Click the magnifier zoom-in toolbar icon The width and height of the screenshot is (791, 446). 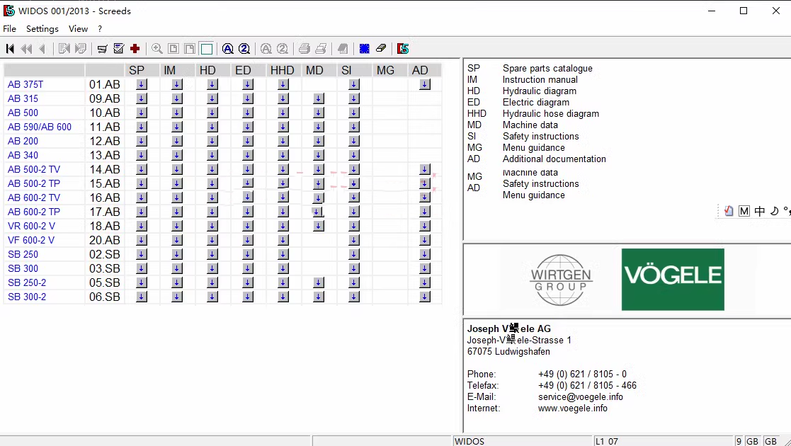(157, 48)
